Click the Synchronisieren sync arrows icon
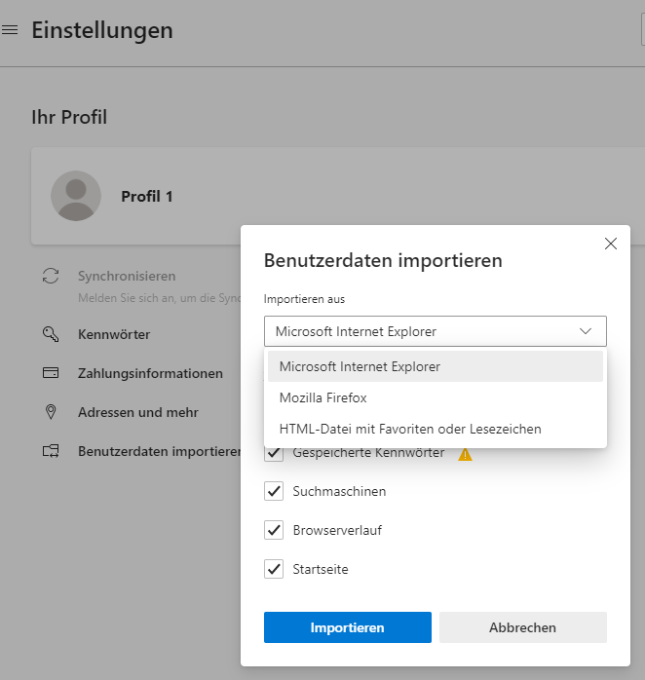This screenshot has height=680, width=645. [52, 277]
